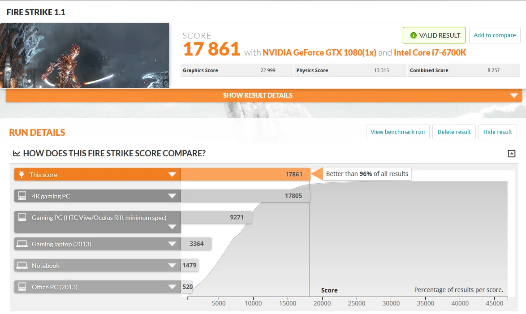
Task: Click the main score 17 861
Action: click(211, 49)
